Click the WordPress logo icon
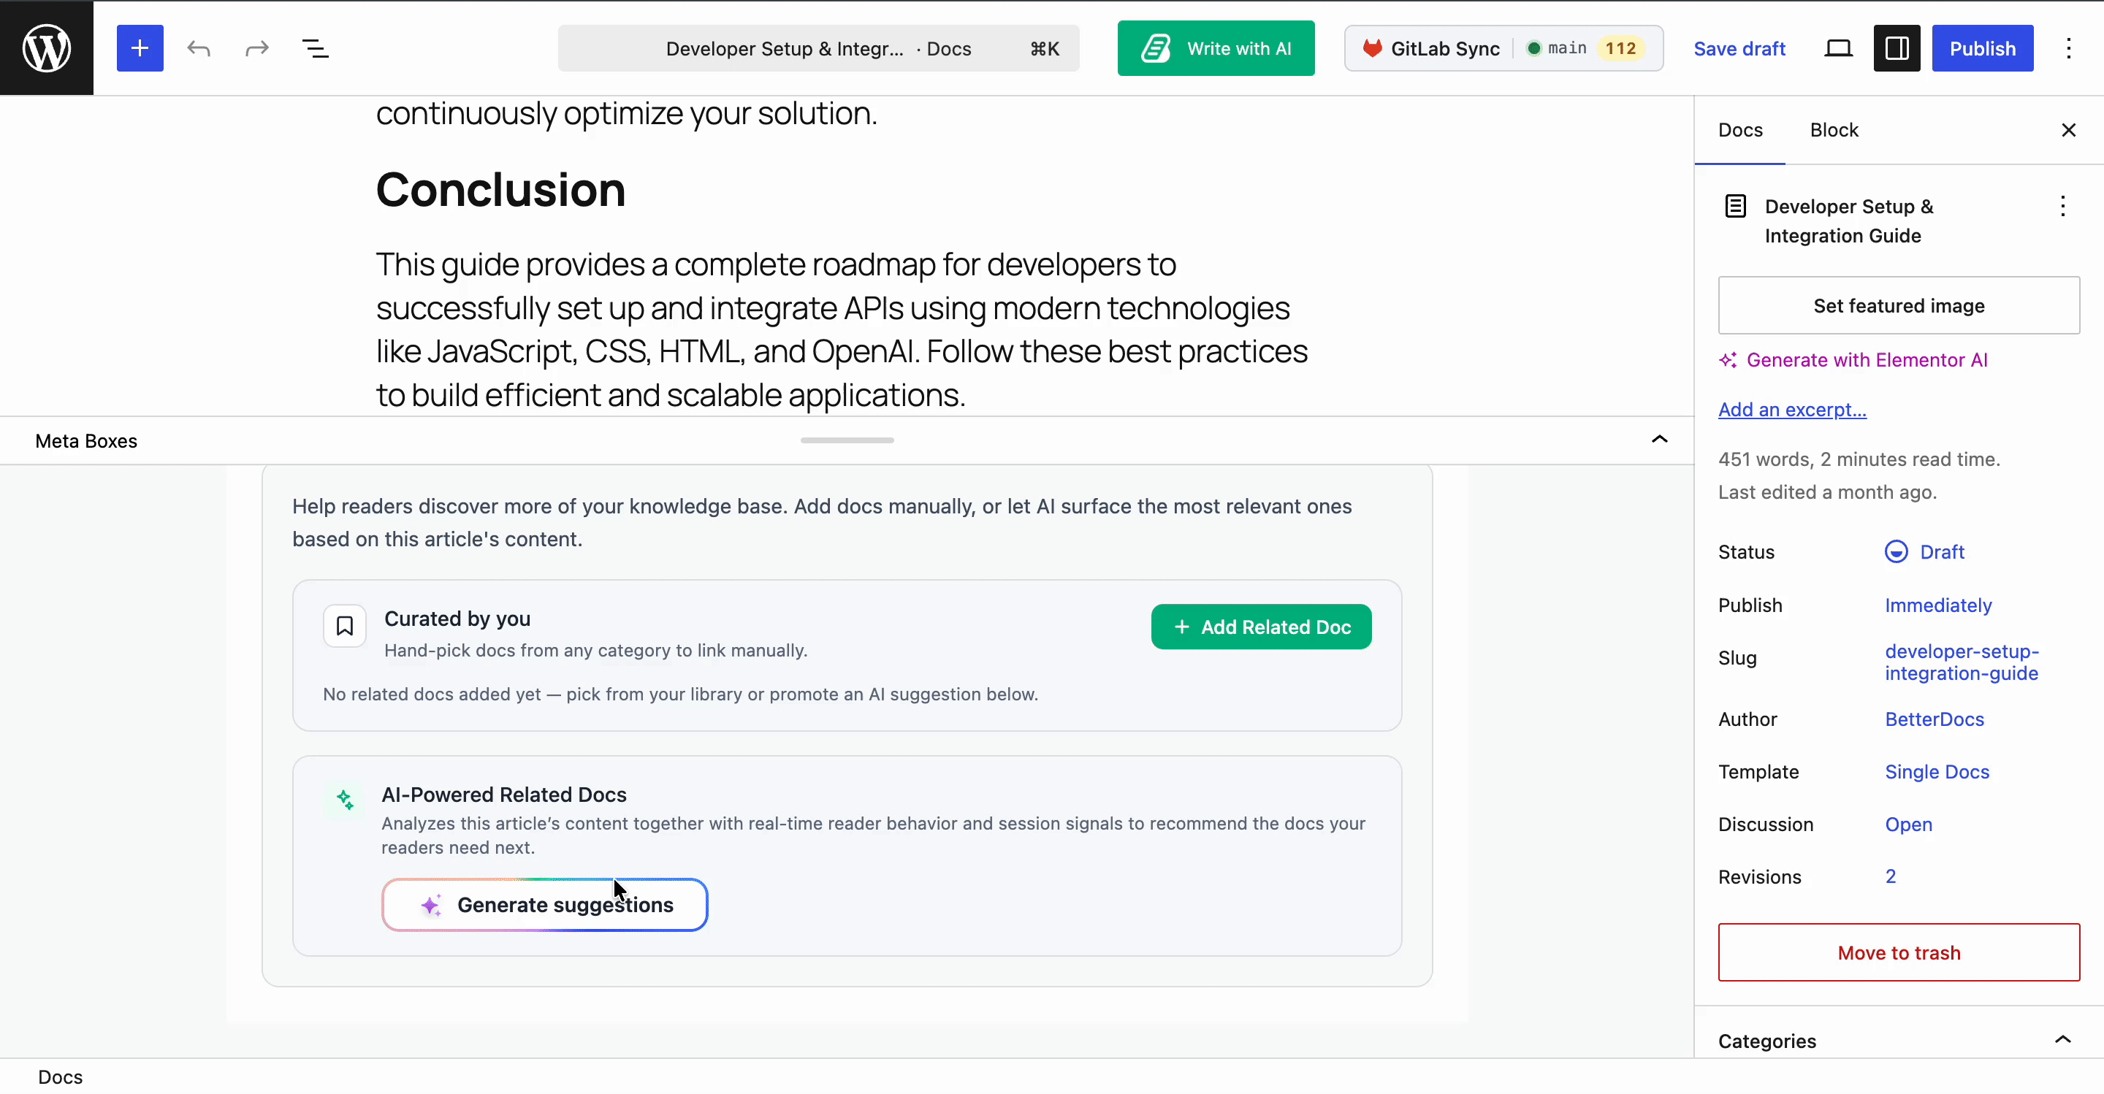 (x=47, y=48)
